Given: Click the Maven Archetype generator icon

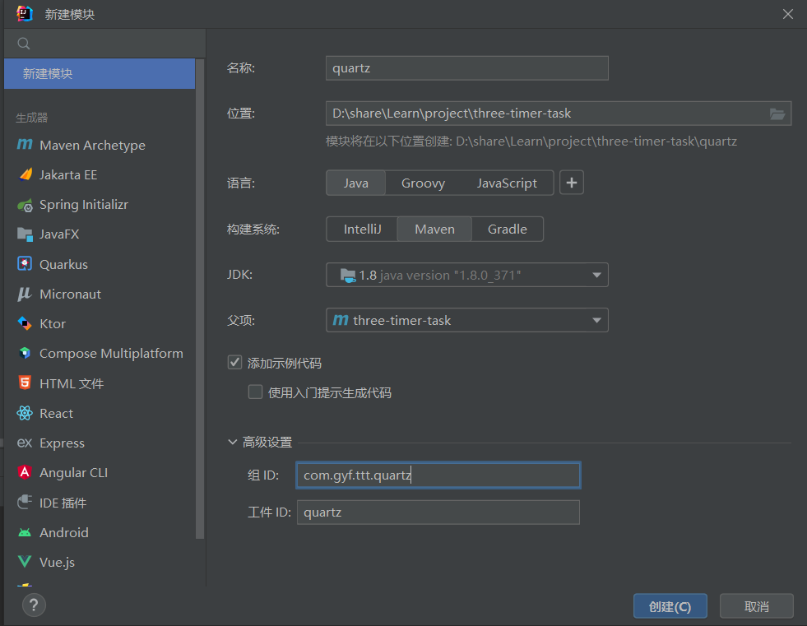Looking at the screenshot, I should 24,145.
